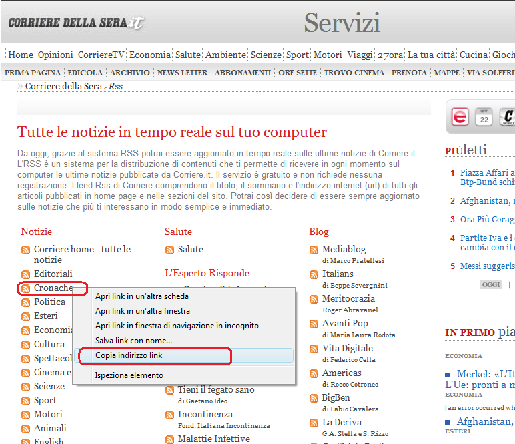Click the RSS icon next to Scienze feed
This screenshot has height=444, width=515.
tap(25, 387)
